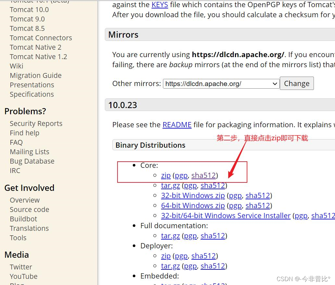
Task: Open the Tools link
Action: click(x=18, y=238)
